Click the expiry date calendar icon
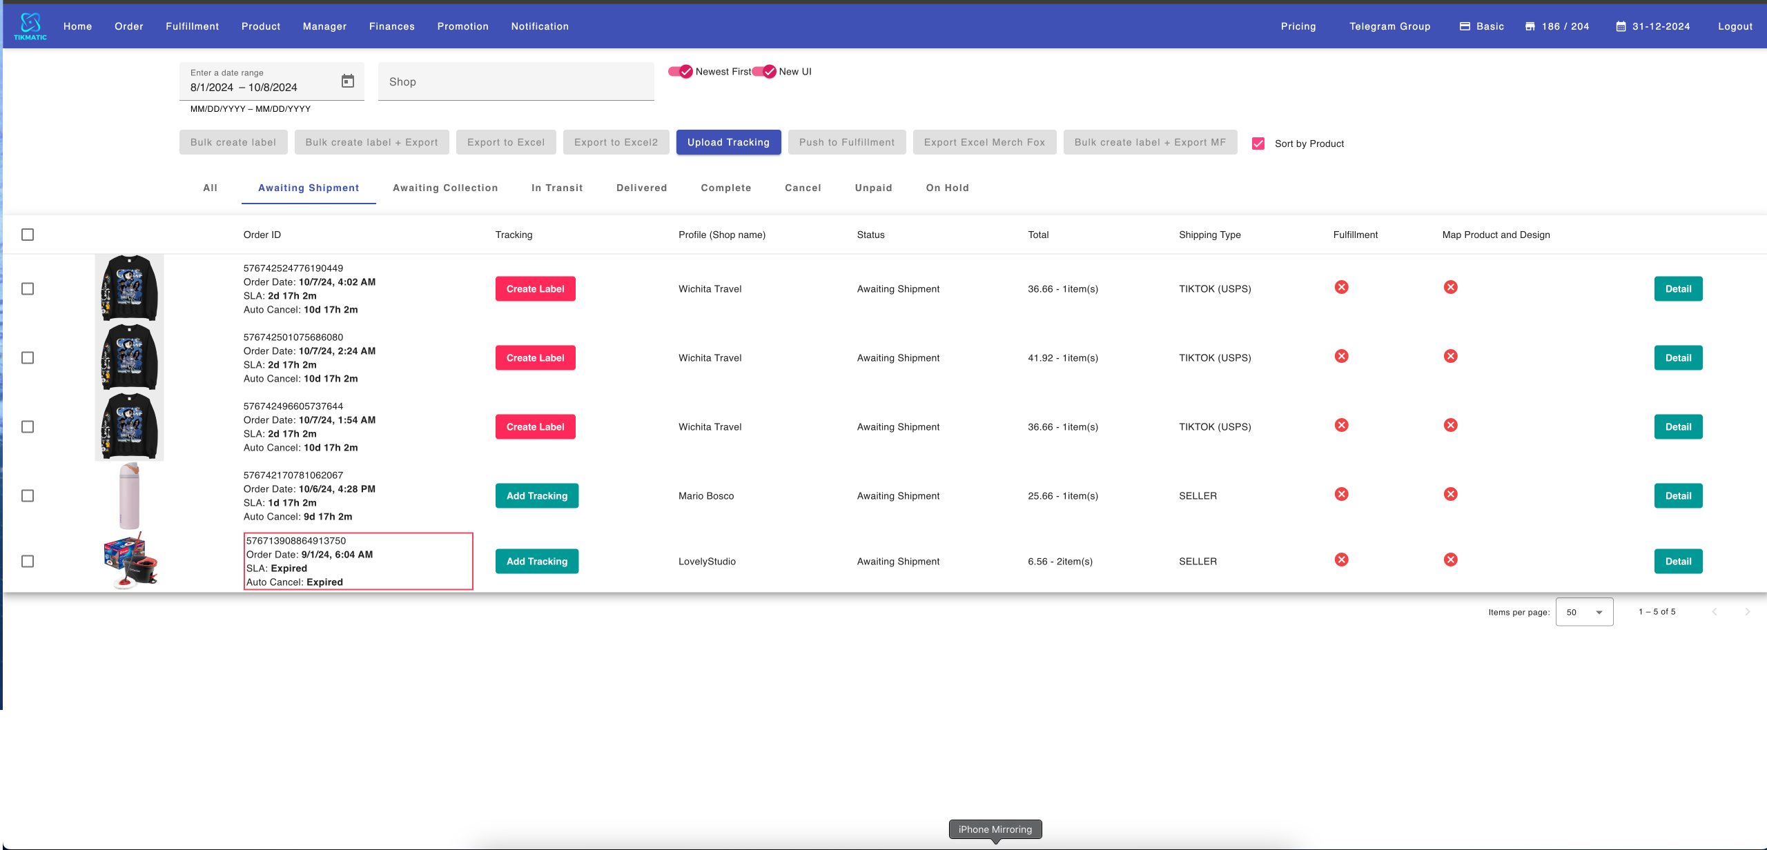The image size is (1767, 850). [x=1621, y=26]
